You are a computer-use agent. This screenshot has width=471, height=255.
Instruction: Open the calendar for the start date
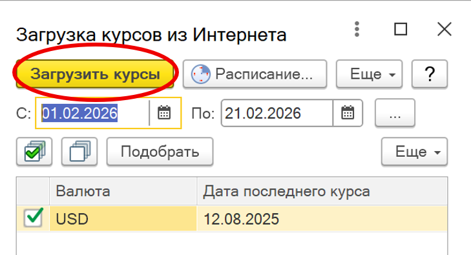point(164,113)
